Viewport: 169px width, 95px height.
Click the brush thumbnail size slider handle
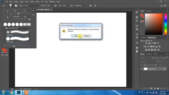(x=14, y=46)
